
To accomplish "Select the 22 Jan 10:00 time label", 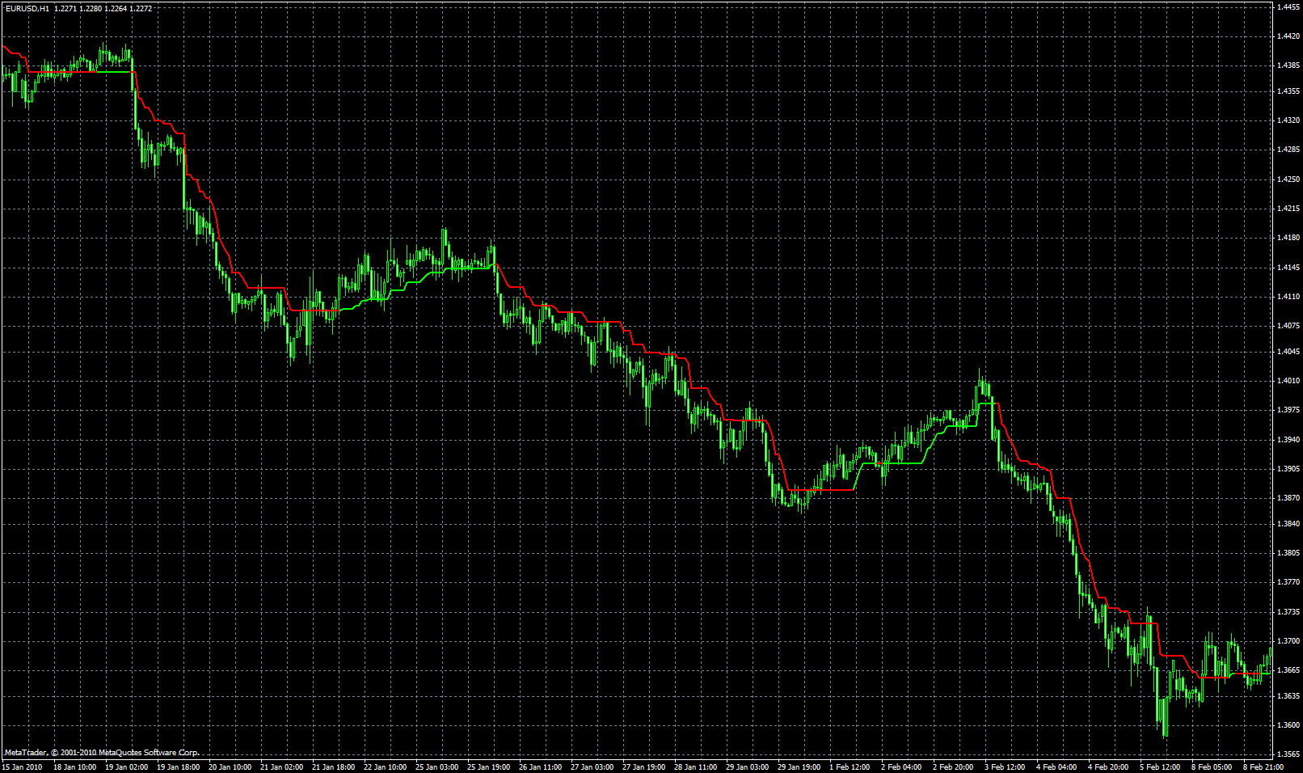I will click(385, 767).
